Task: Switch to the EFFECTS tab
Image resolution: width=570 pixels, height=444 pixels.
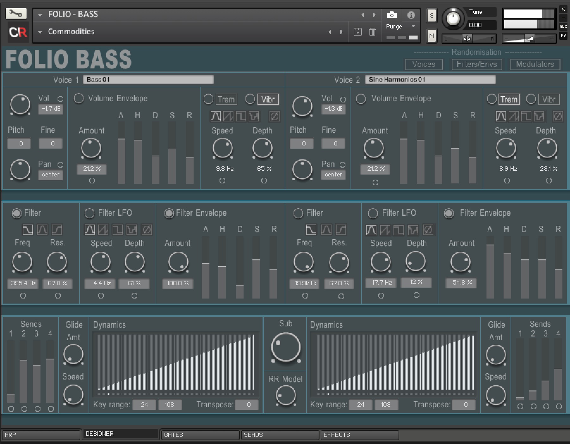Action: click(x=360, y=435)
